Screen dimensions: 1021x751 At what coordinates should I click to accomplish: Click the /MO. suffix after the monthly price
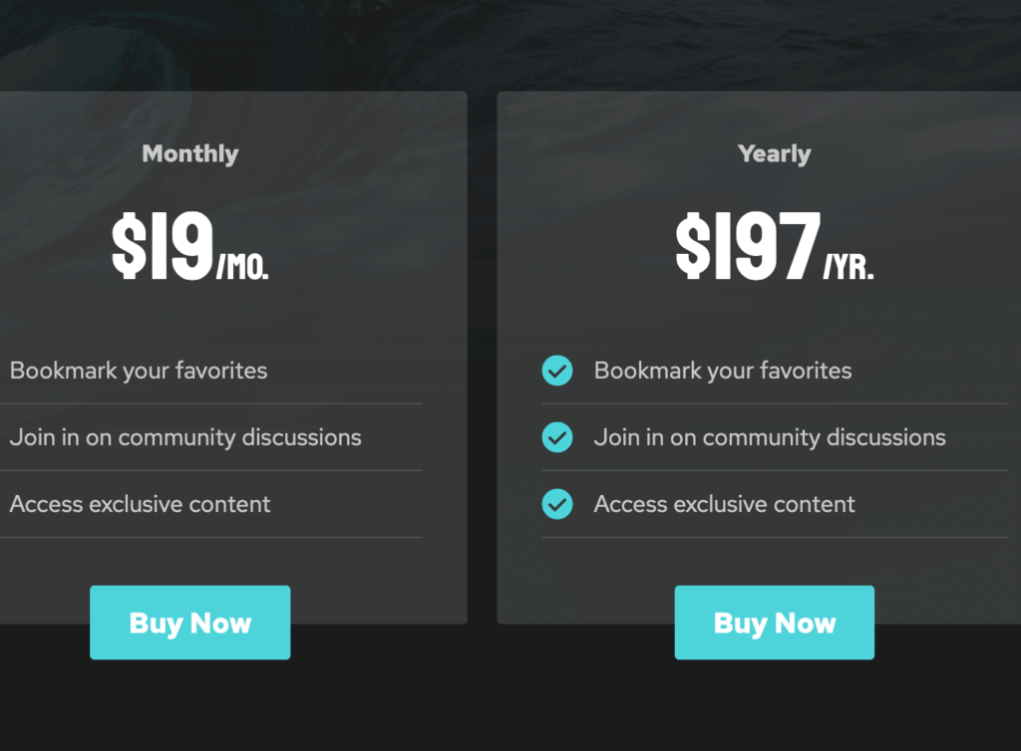pos(242,267)
